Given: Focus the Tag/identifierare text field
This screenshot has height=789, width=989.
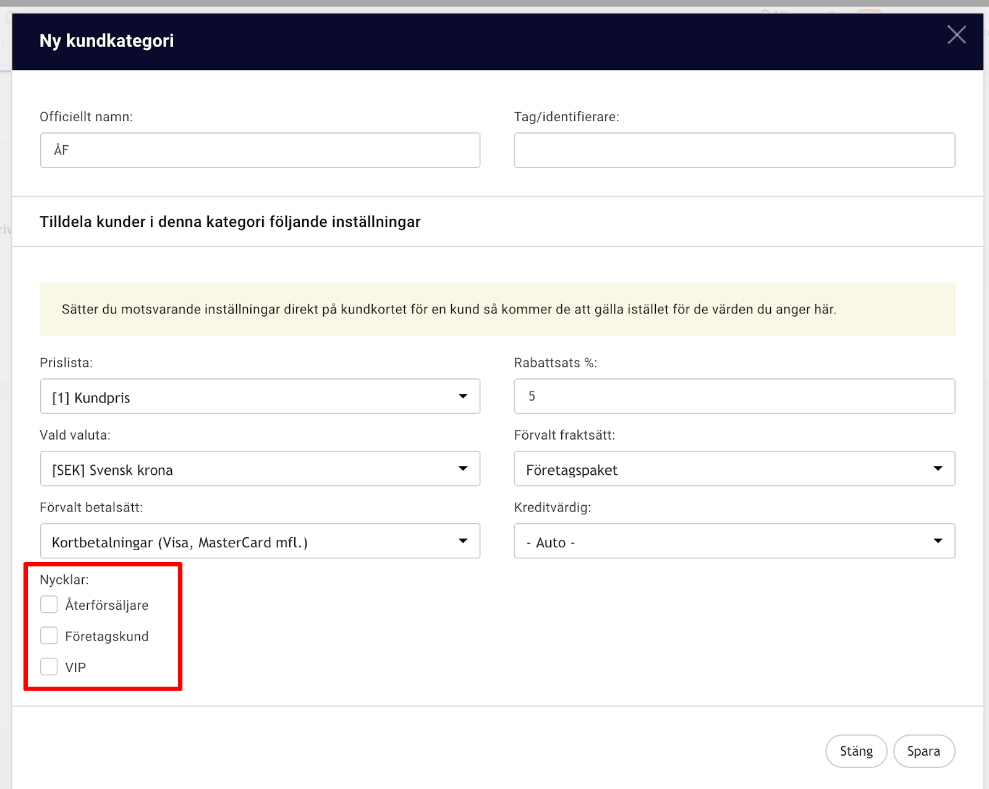Looking at the screenshot, I should point(734,150).
